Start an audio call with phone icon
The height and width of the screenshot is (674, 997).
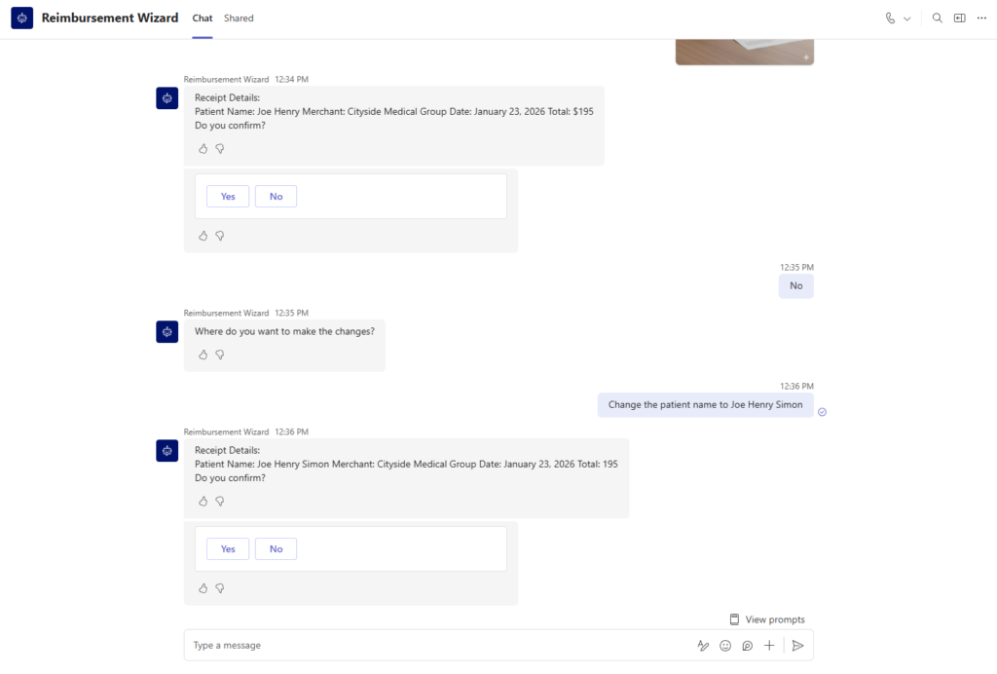point(890,19)
